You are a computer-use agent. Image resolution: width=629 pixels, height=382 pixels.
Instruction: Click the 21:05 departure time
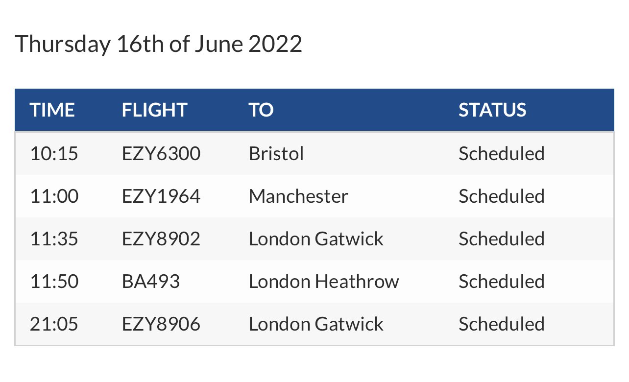pos(54,324)
